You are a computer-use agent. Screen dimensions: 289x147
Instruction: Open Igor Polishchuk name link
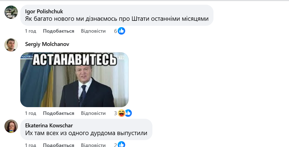[x=44, y=11]
